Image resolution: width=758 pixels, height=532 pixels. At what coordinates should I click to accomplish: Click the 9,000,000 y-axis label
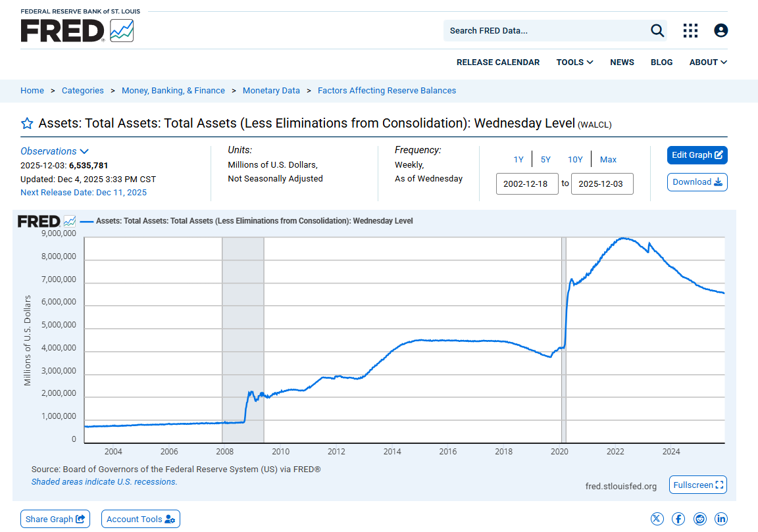click(x=59, y=233)
